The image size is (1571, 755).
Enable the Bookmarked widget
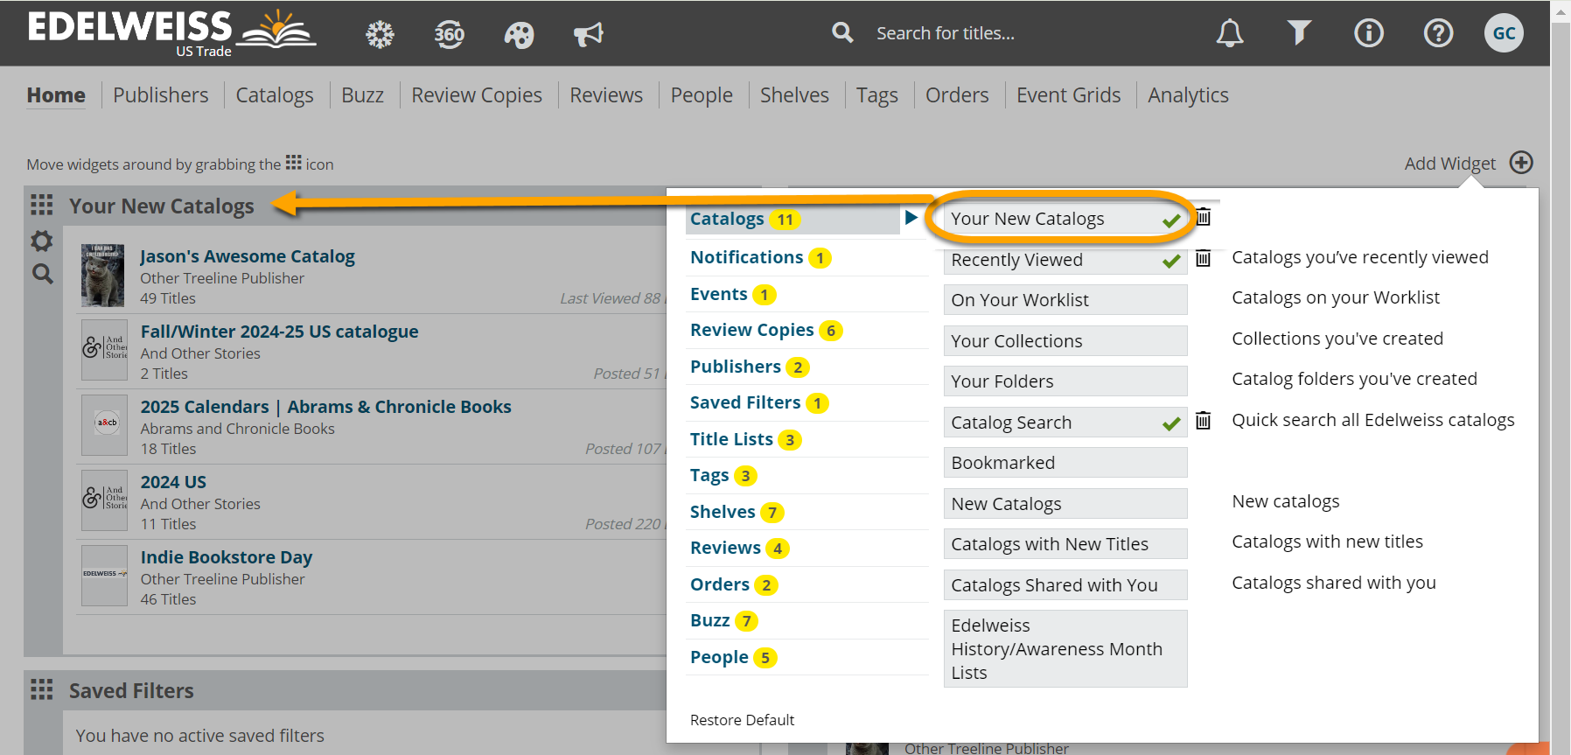pyautogui.click(x=1065, y=463)
